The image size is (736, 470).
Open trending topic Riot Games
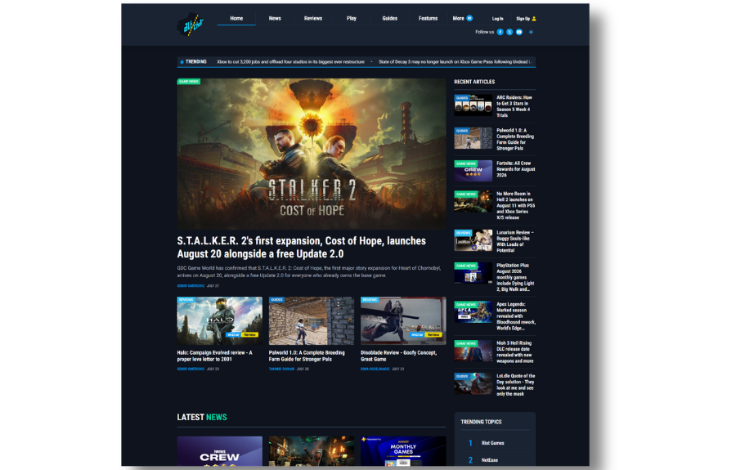493,443
